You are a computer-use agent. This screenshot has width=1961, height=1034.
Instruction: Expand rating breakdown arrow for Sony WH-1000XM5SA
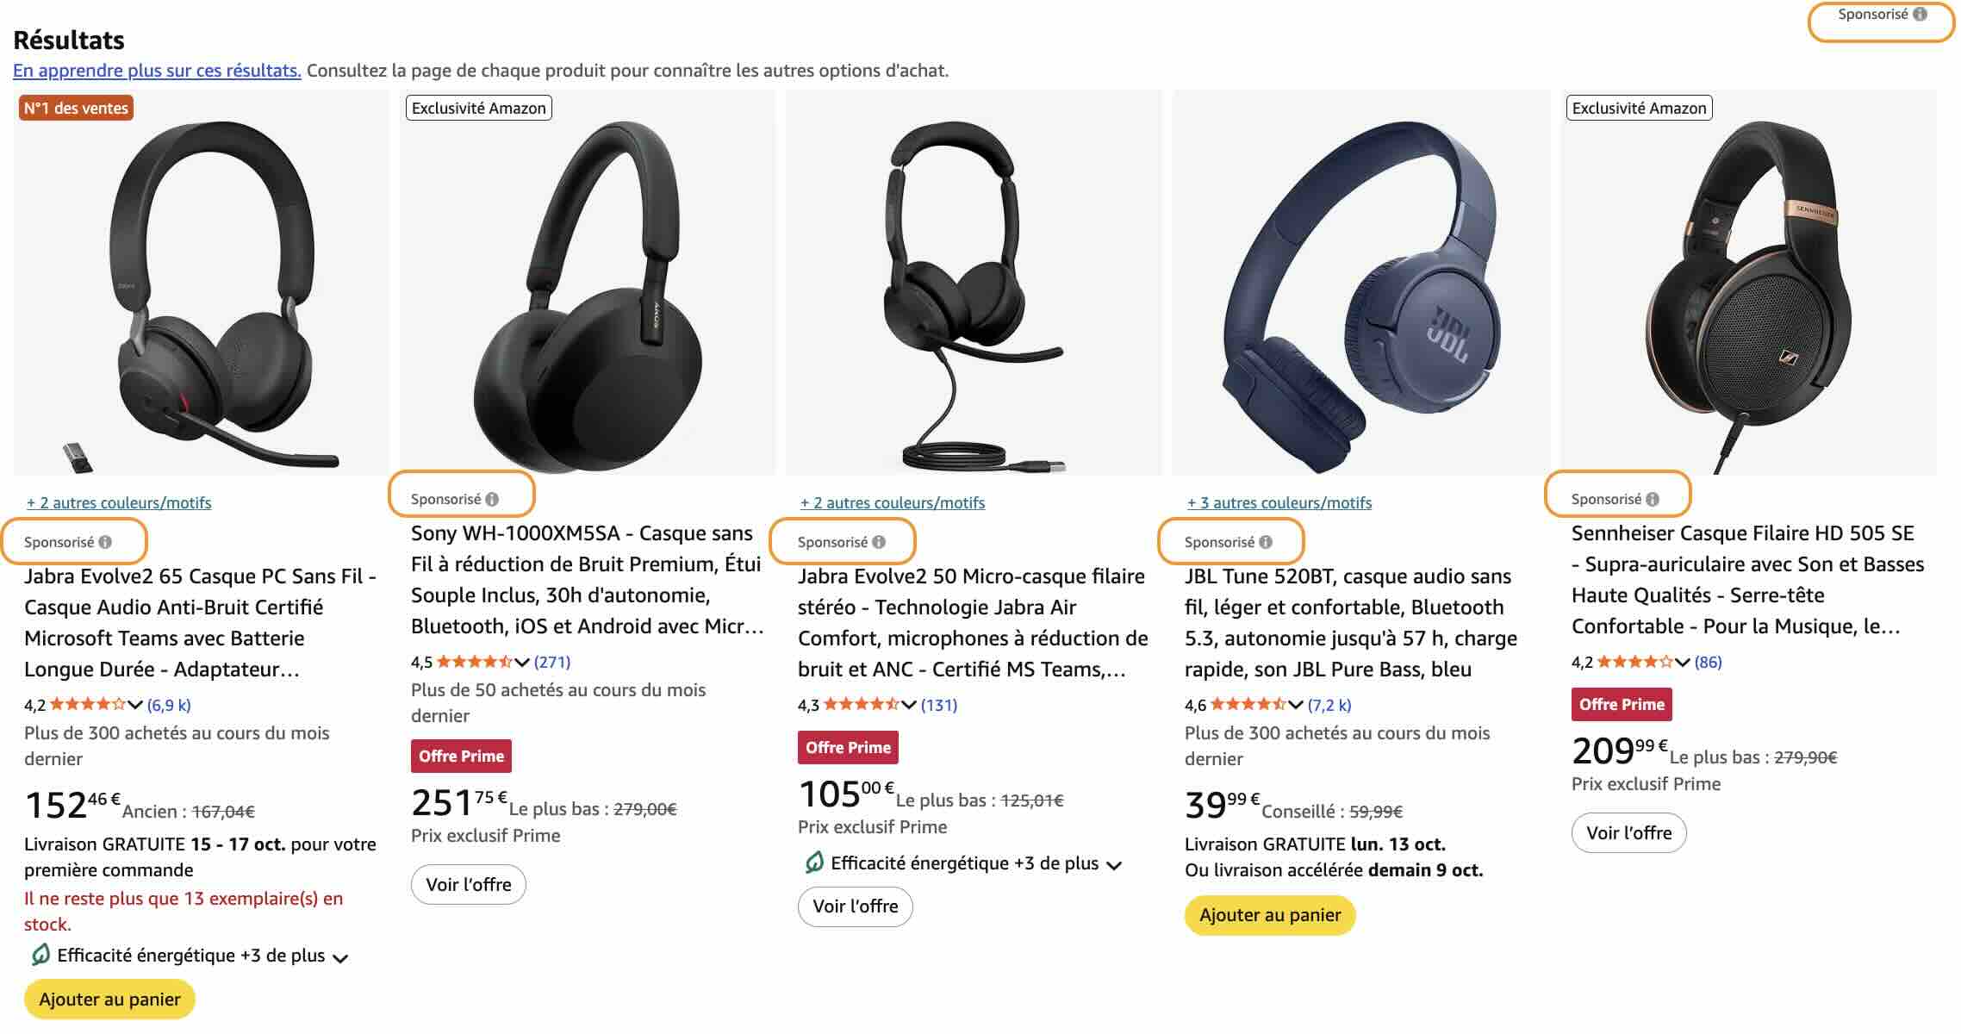click(522, 662)
